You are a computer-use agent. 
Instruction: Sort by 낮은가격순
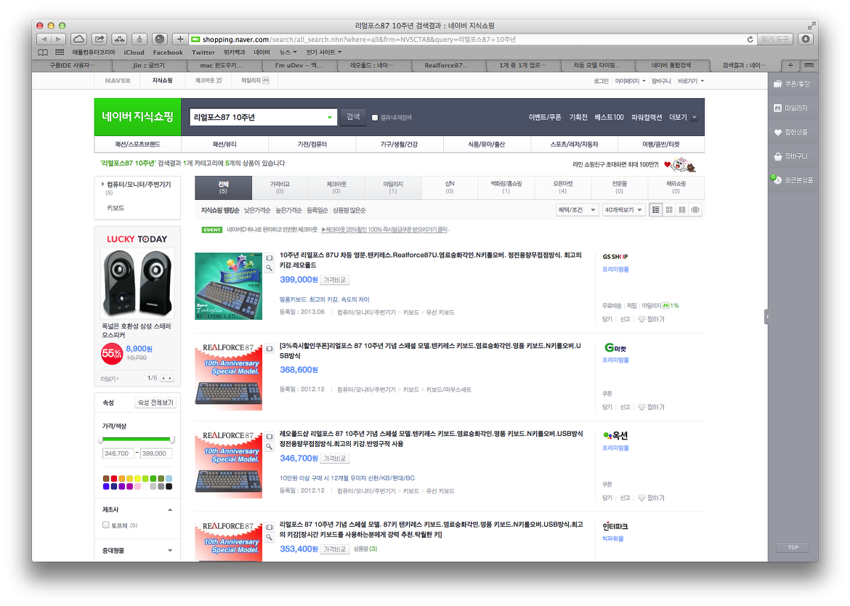click(257, 210)
